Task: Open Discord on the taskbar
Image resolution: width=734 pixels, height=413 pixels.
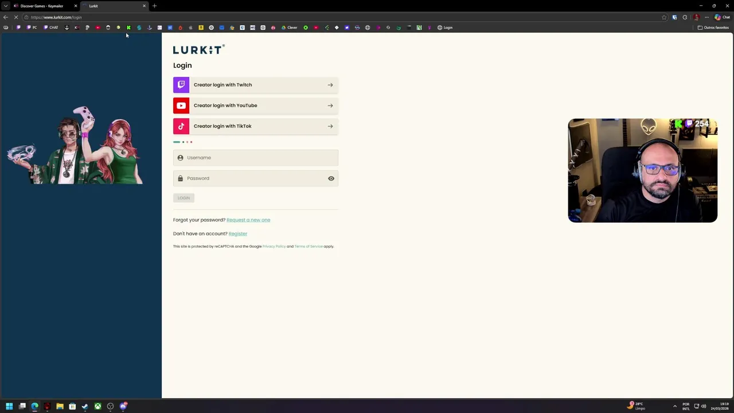Action: coord(123,406)
